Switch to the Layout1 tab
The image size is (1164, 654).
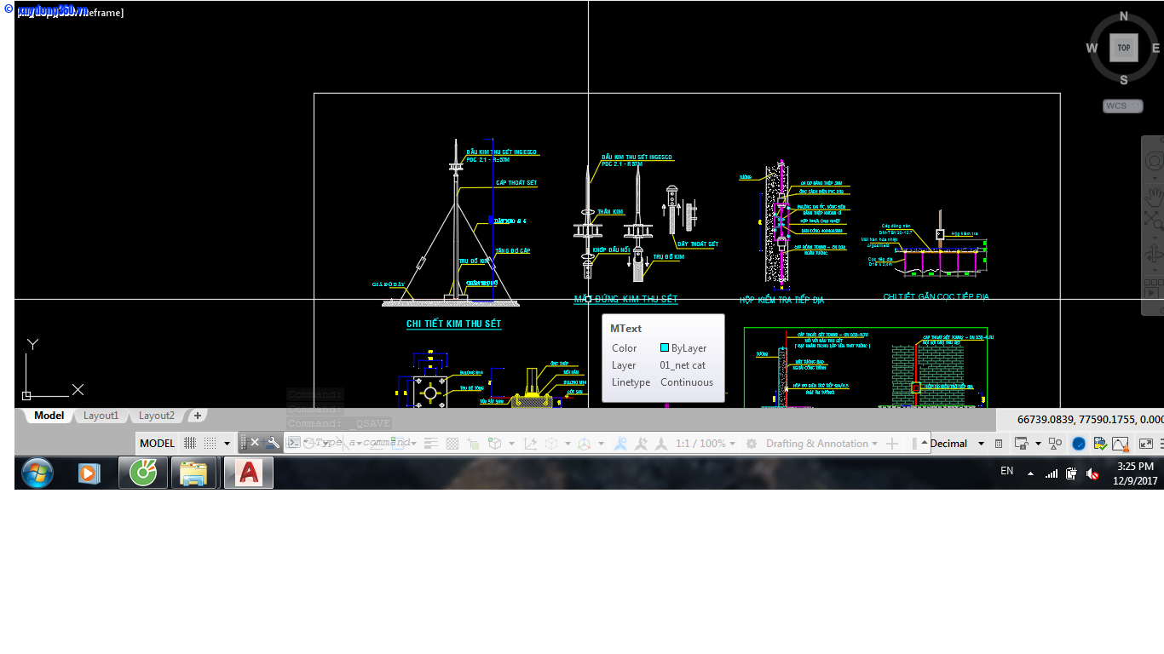101,416
